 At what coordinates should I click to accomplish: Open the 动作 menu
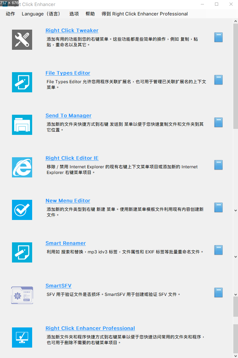point(10,14)
